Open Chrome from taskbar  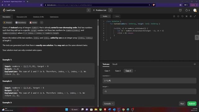pos(123,110)
